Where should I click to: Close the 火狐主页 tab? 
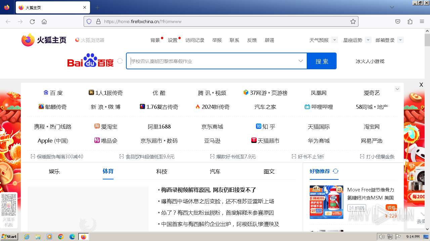[85, 7]
